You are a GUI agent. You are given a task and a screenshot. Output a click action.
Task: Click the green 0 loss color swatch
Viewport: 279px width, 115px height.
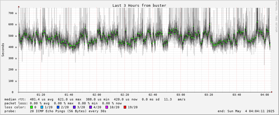coord(31,107)
